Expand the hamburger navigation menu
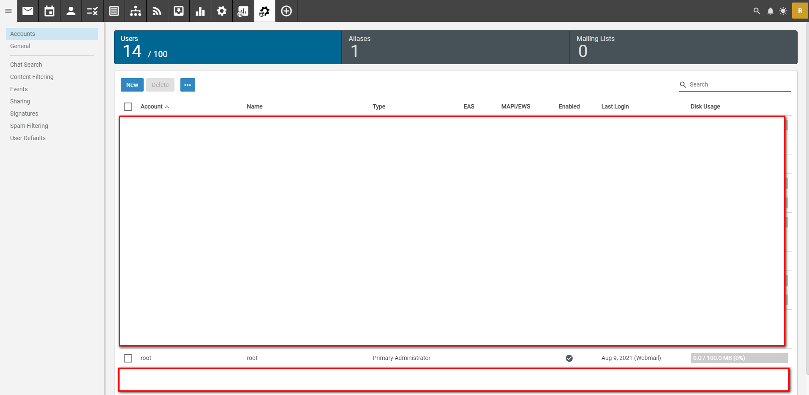Image resolution: width=809 pixels, height=395 pixels. point(8,11)
